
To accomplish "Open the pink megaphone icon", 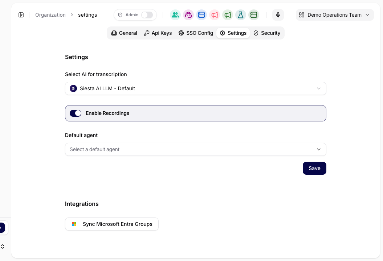I will 215,15.
